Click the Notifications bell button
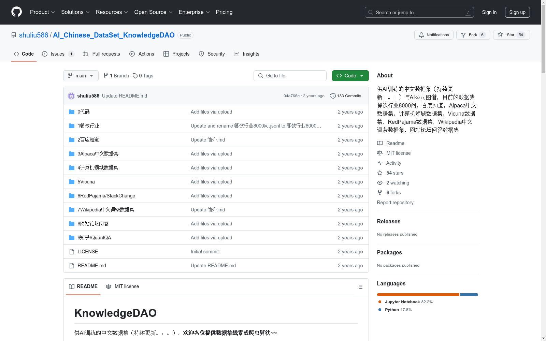The image size is (546, 341). pyautogui.click(x=434, y=35)
